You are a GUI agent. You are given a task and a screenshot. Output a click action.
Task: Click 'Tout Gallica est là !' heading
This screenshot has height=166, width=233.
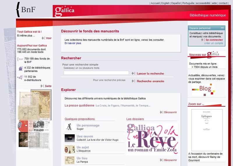[29, 32]
